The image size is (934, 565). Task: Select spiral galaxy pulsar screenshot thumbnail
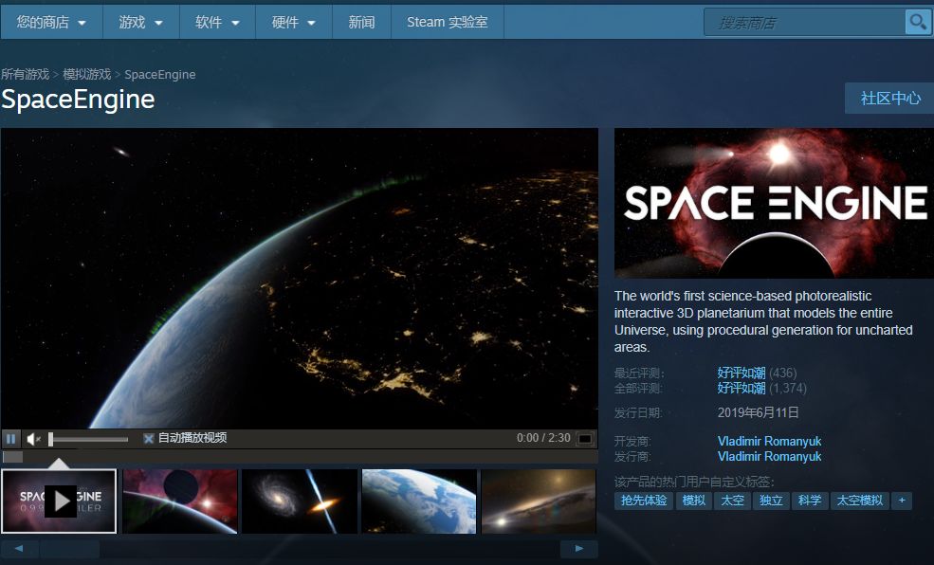point(300,501)
